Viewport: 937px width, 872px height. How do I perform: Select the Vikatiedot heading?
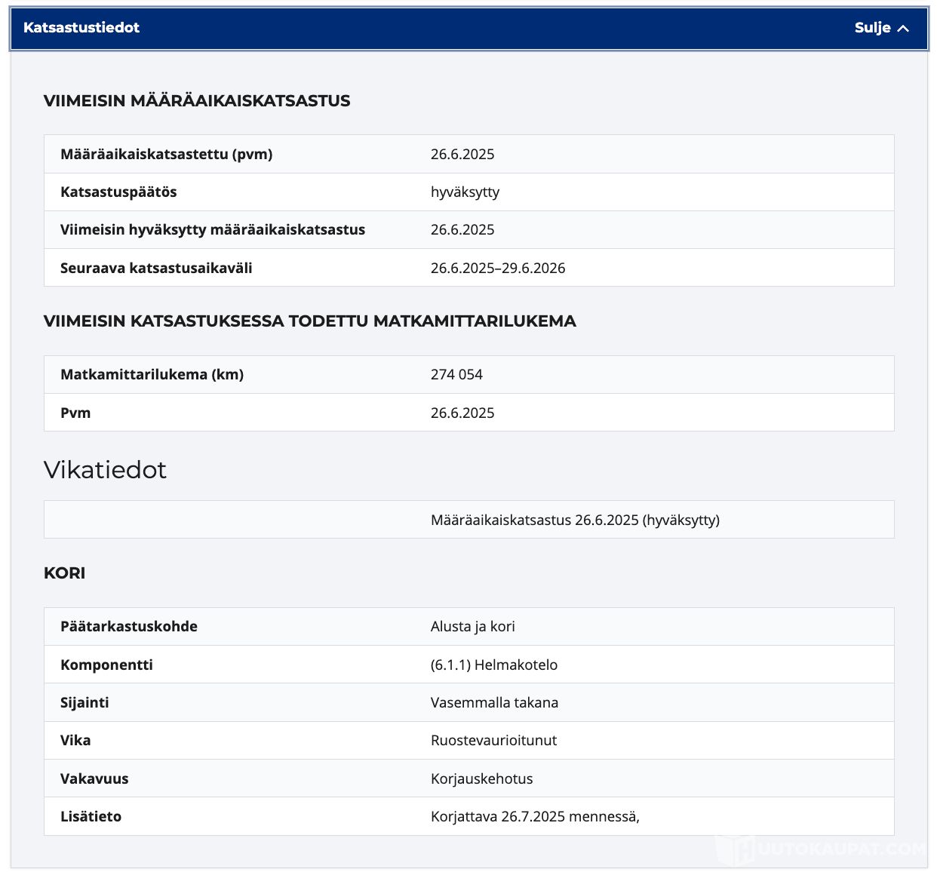(x=105, y=470)
